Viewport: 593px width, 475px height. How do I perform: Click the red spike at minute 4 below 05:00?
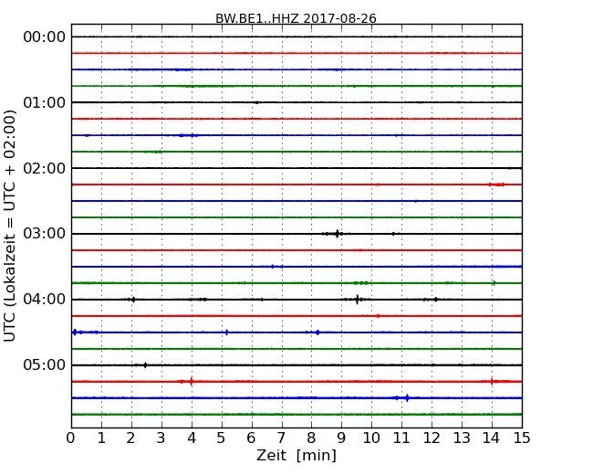coord(192,382)
